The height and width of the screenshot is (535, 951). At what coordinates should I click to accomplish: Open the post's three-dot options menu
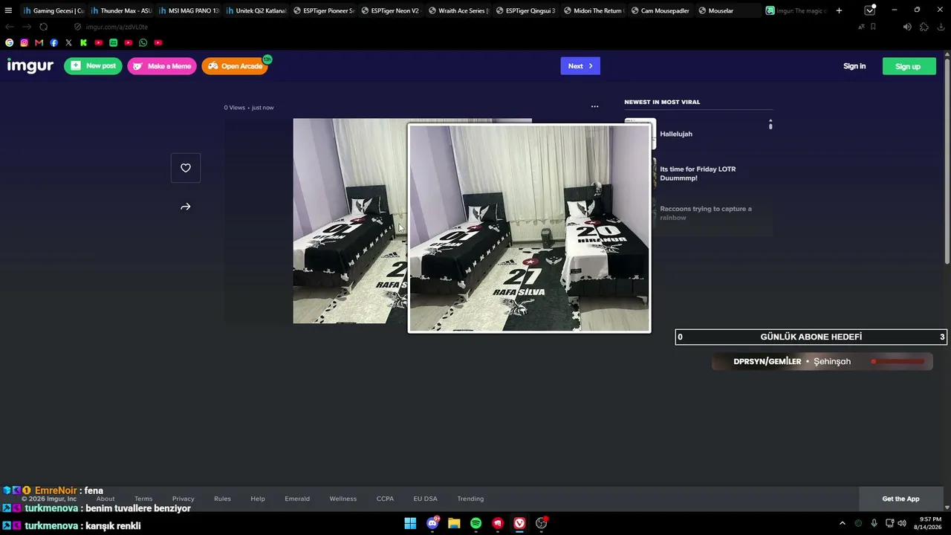pyautogui.click(x=594, y=106)
